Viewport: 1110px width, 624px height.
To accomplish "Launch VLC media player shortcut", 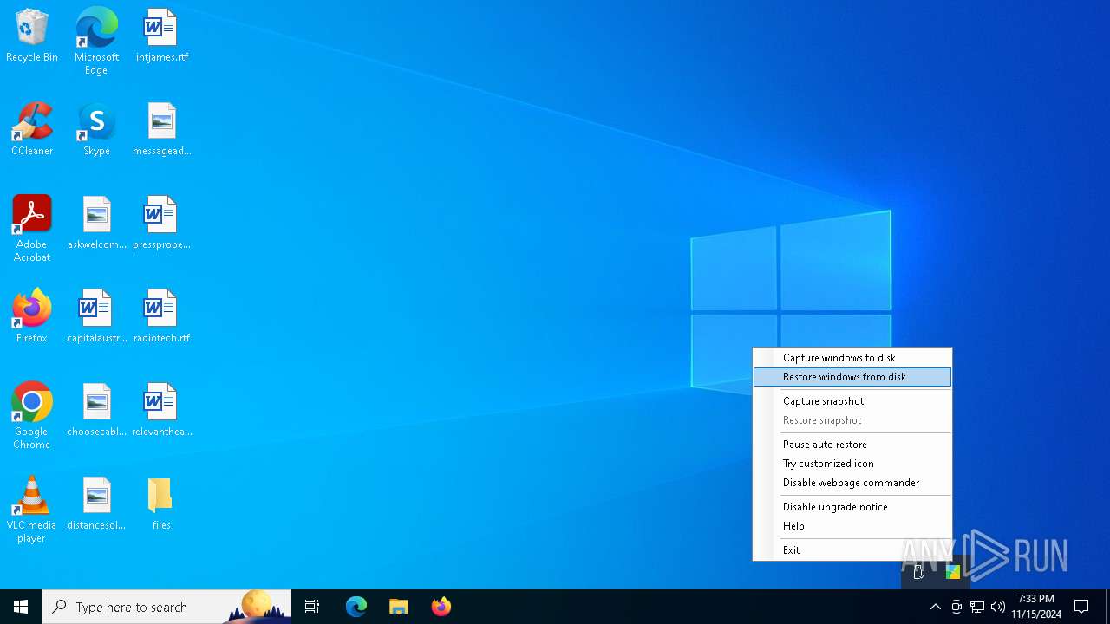I will (x=32, y=510).
